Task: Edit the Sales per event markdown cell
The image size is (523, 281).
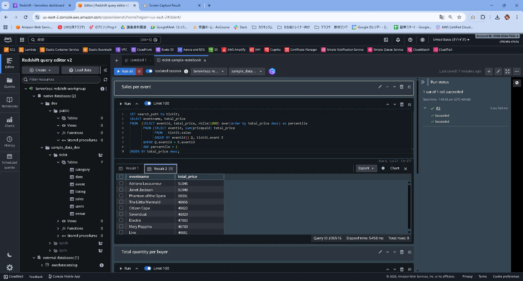Action: (x=380, y=87)
